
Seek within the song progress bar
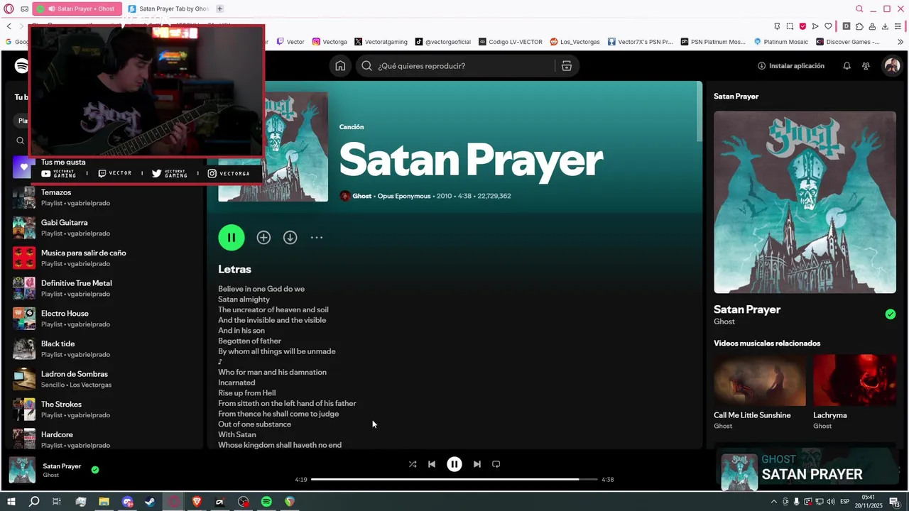[x=454, y=480]
